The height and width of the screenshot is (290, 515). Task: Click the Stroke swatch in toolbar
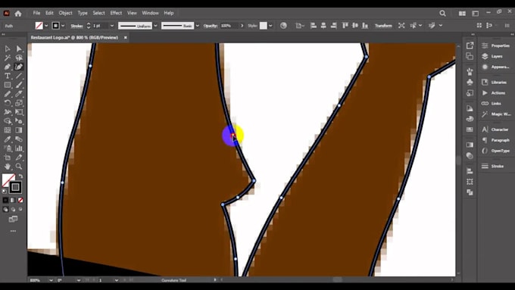click(x=15, y=187)
